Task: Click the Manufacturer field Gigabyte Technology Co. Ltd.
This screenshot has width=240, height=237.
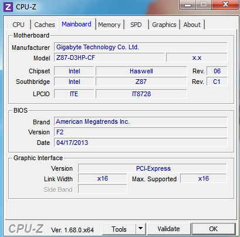Action: (141, 47)
